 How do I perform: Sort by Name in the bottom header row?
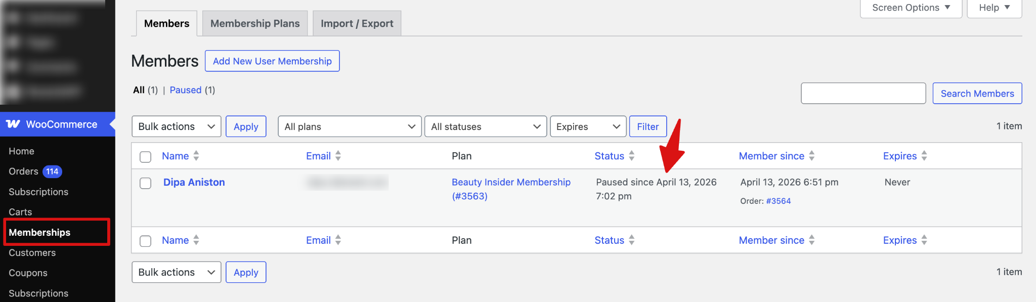pyautogui.click(x=196, y=240)
